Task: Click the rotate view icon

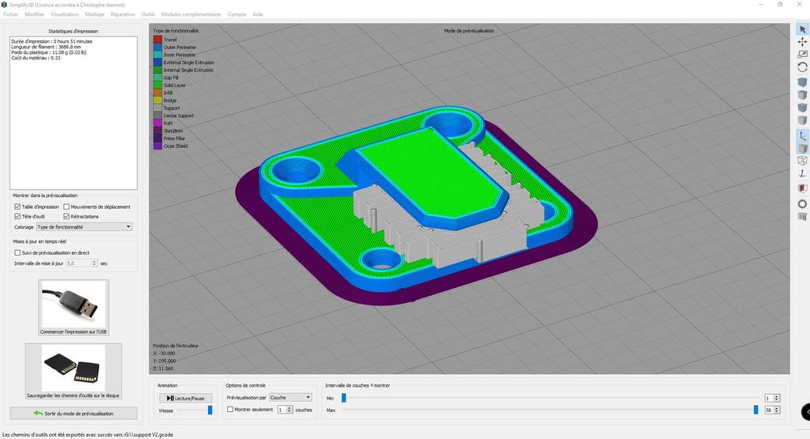Action: pyautogui.click(x=802, y=67)
